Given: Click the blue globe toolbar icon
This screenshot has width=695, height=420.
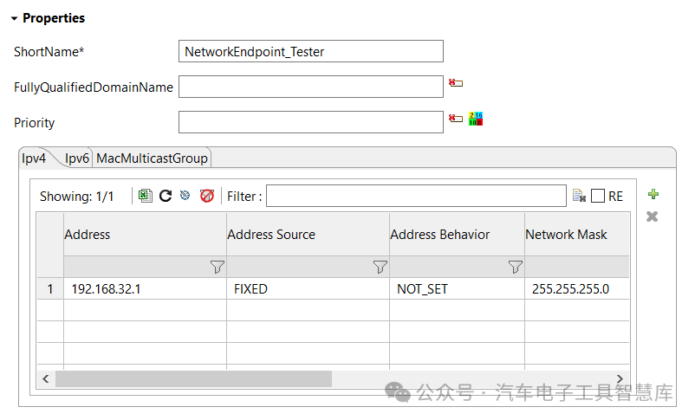Looking at the screenshot, I should tap(185, 195).
